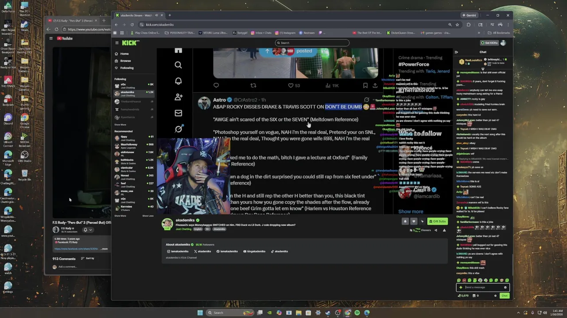567x318 pixels.
Task: Click the reply icon under the video tweet
Action: pyautogui.click(x=216, y=86)
